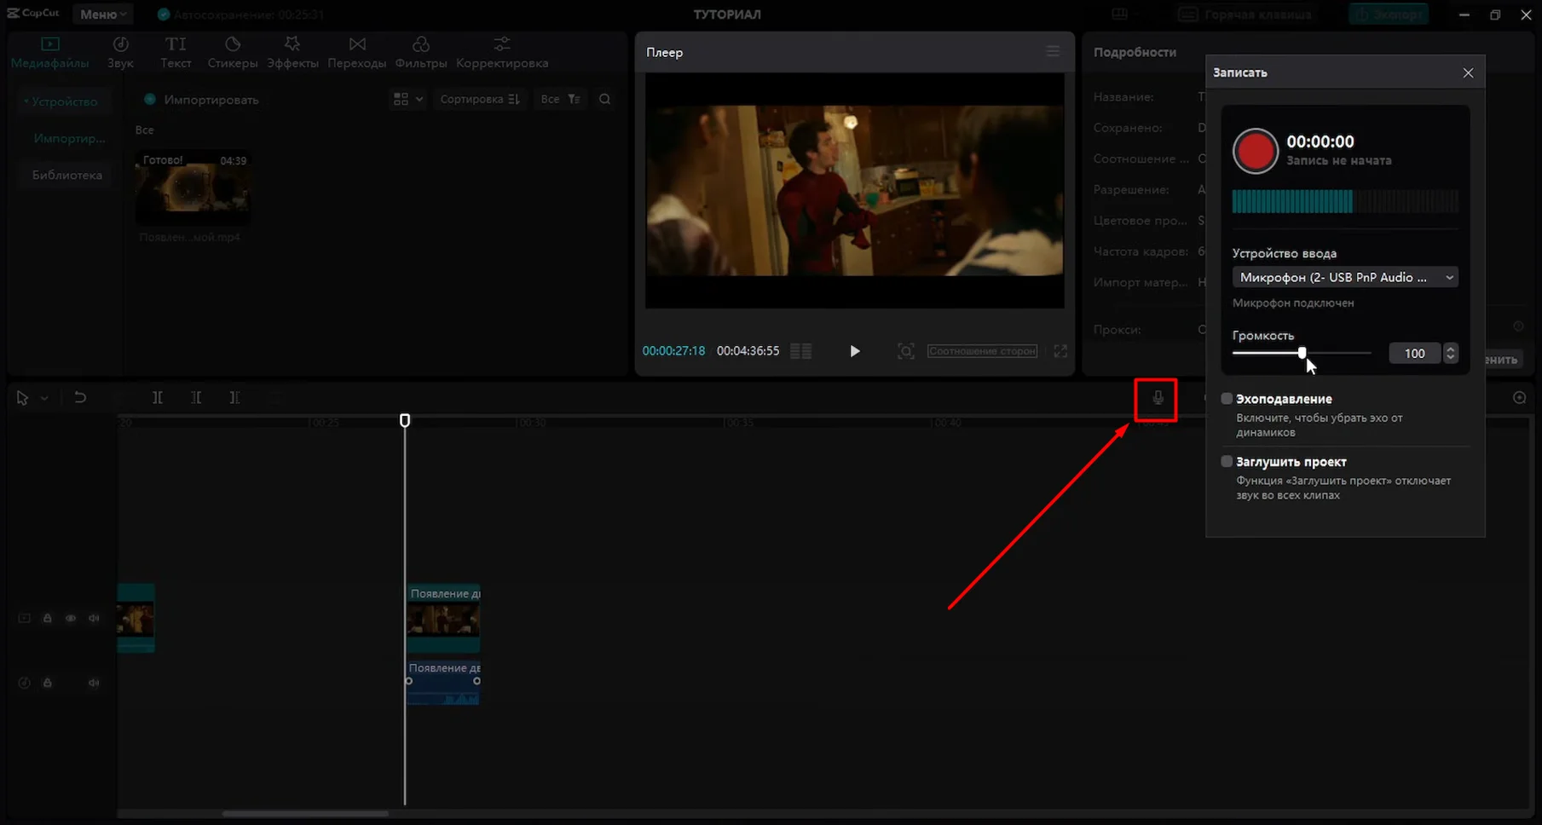1542x825 pixels.
Task: Click the red record button
Action: 1255,151
